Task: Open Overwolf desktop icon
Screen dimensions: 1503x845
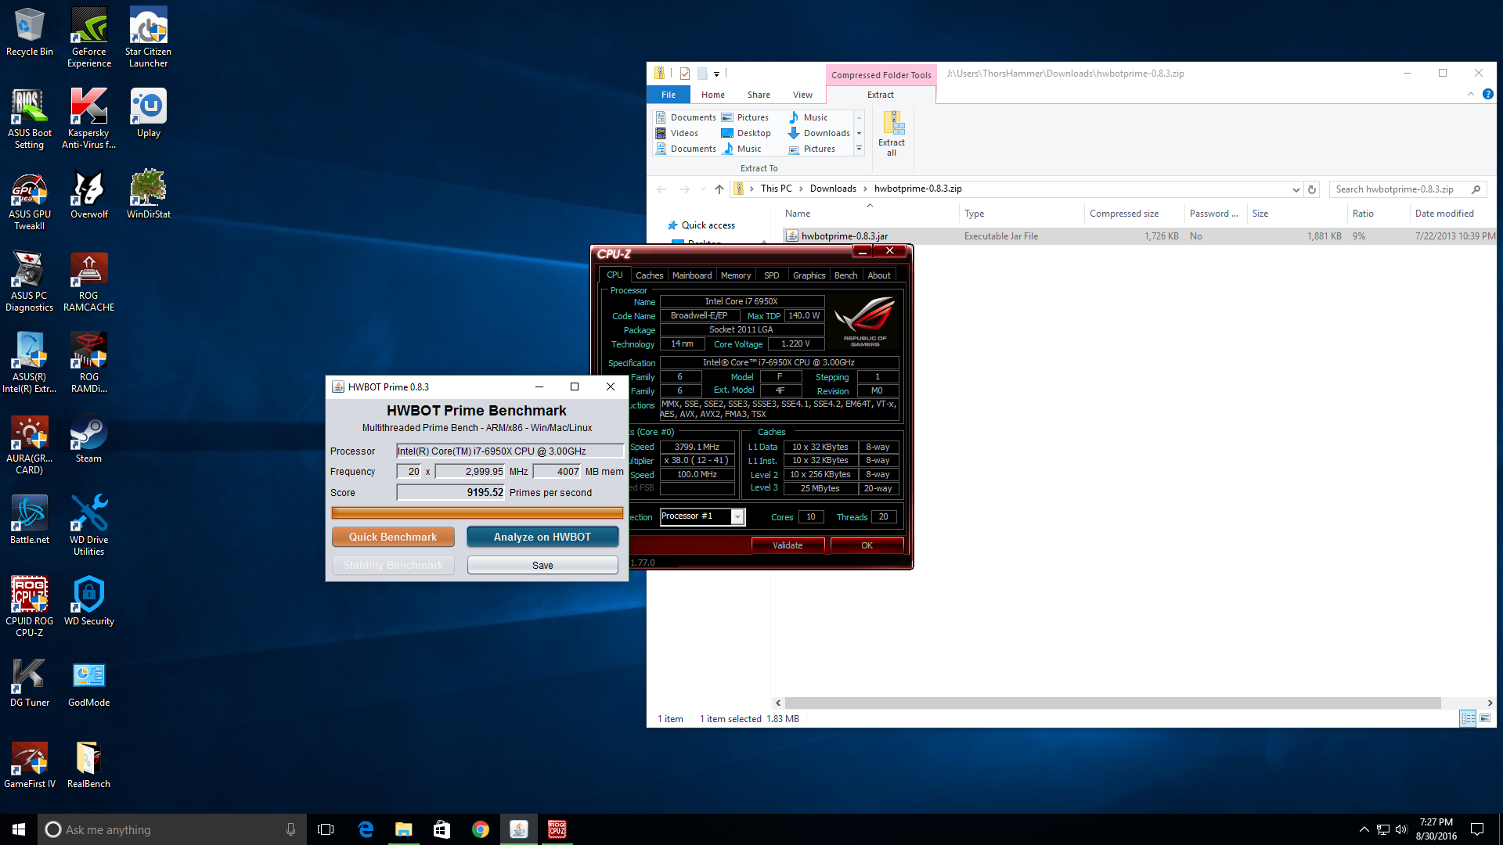Action: (x=89, y=195)
